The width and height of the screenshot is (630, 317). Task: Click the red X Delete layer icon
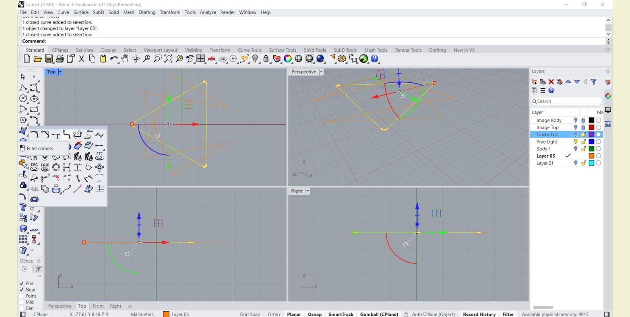551,82
